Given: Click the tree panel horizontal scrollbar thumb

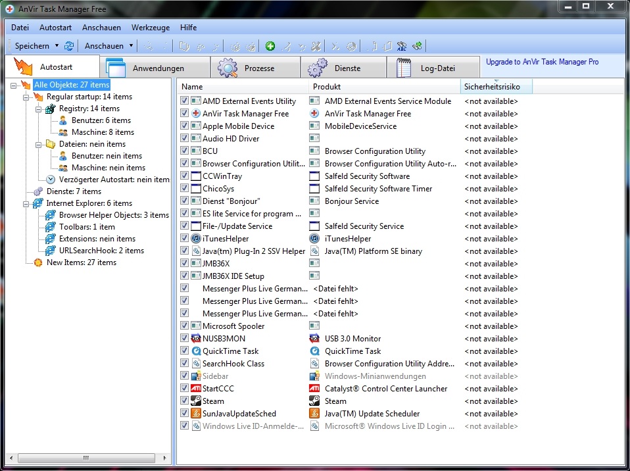Looking at the screenshot, I should point(86,458).
